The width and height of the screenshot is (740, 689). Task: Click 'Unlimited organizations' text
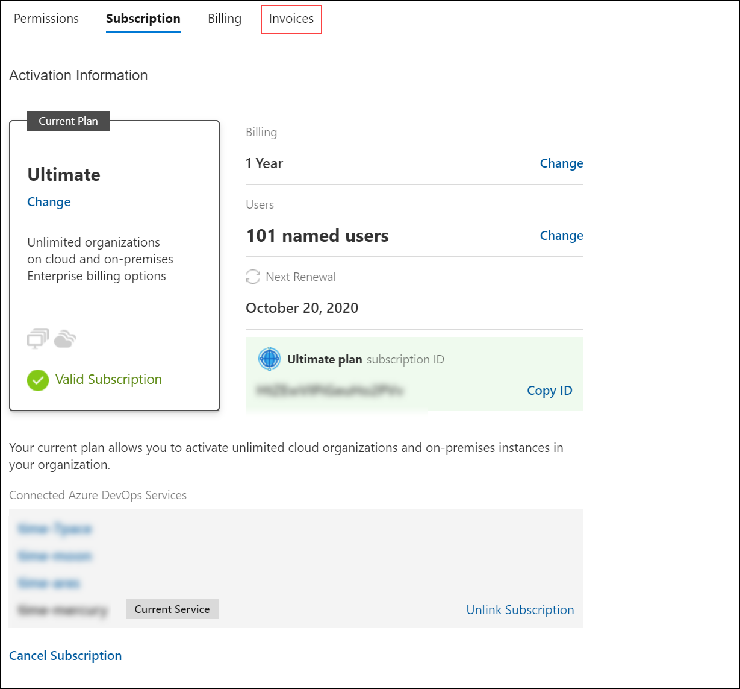click(94, 242)
